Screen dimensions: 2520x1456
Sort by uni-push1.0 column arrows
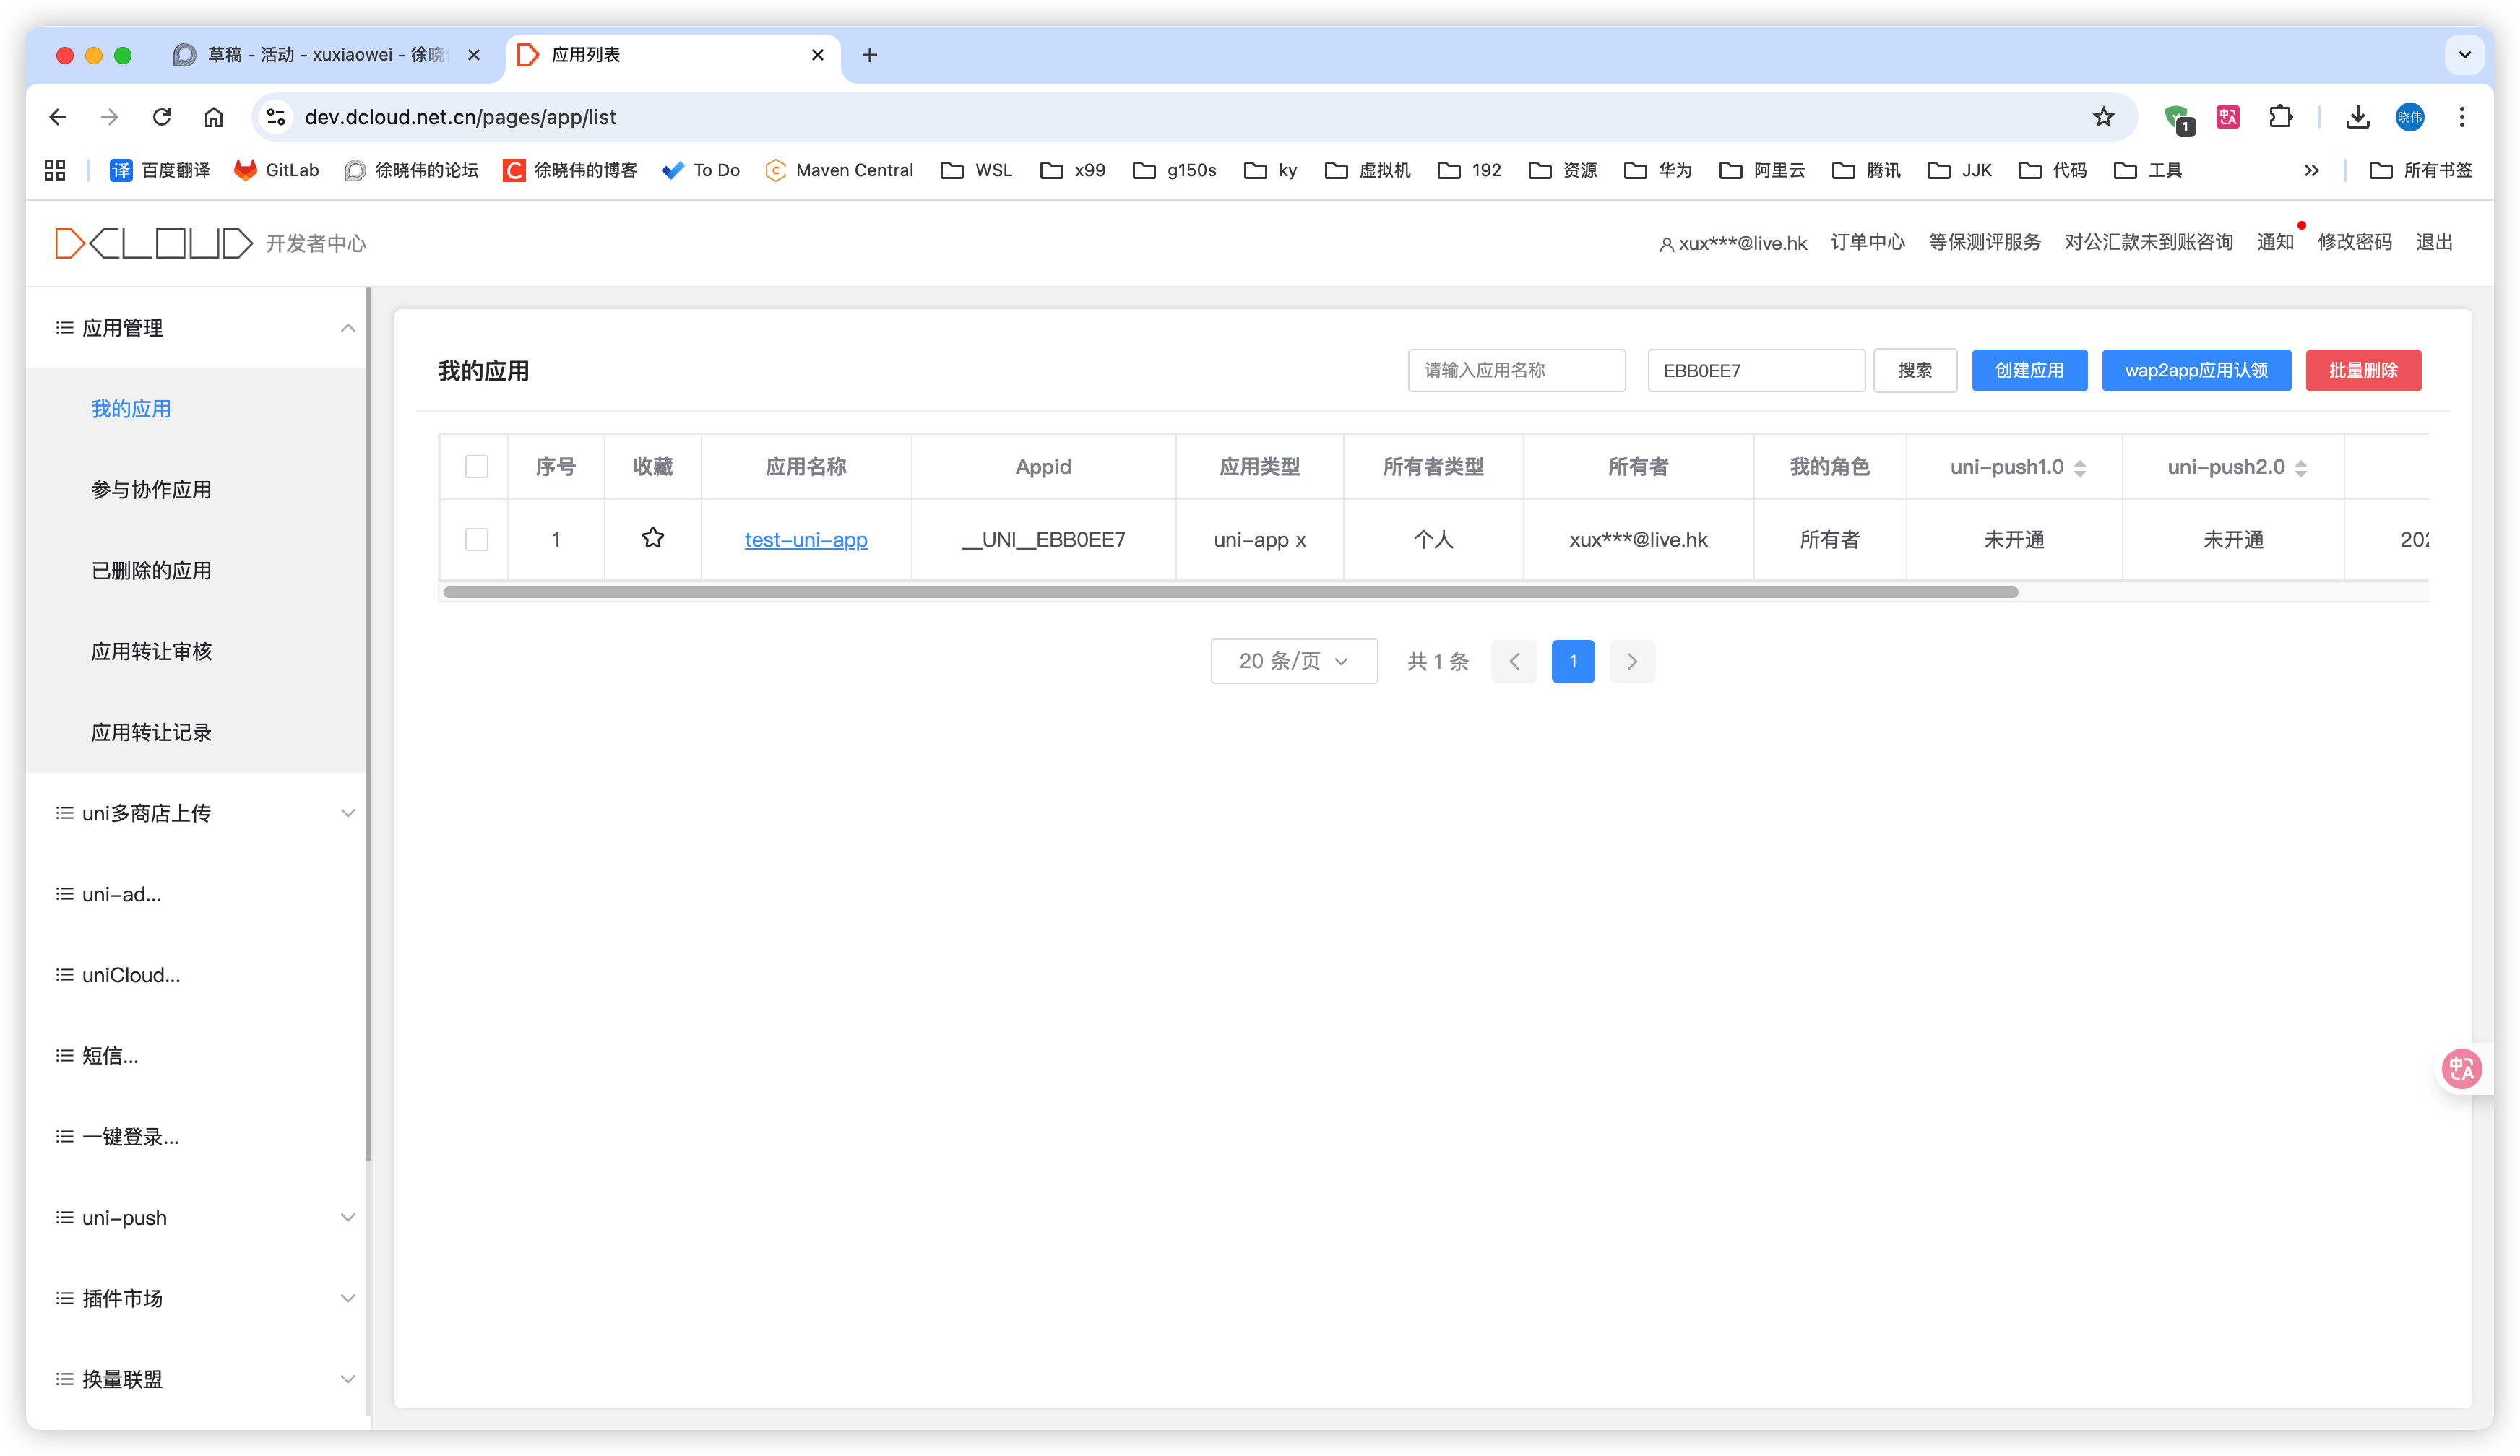pyautogui.click(x=2080, y=468)
